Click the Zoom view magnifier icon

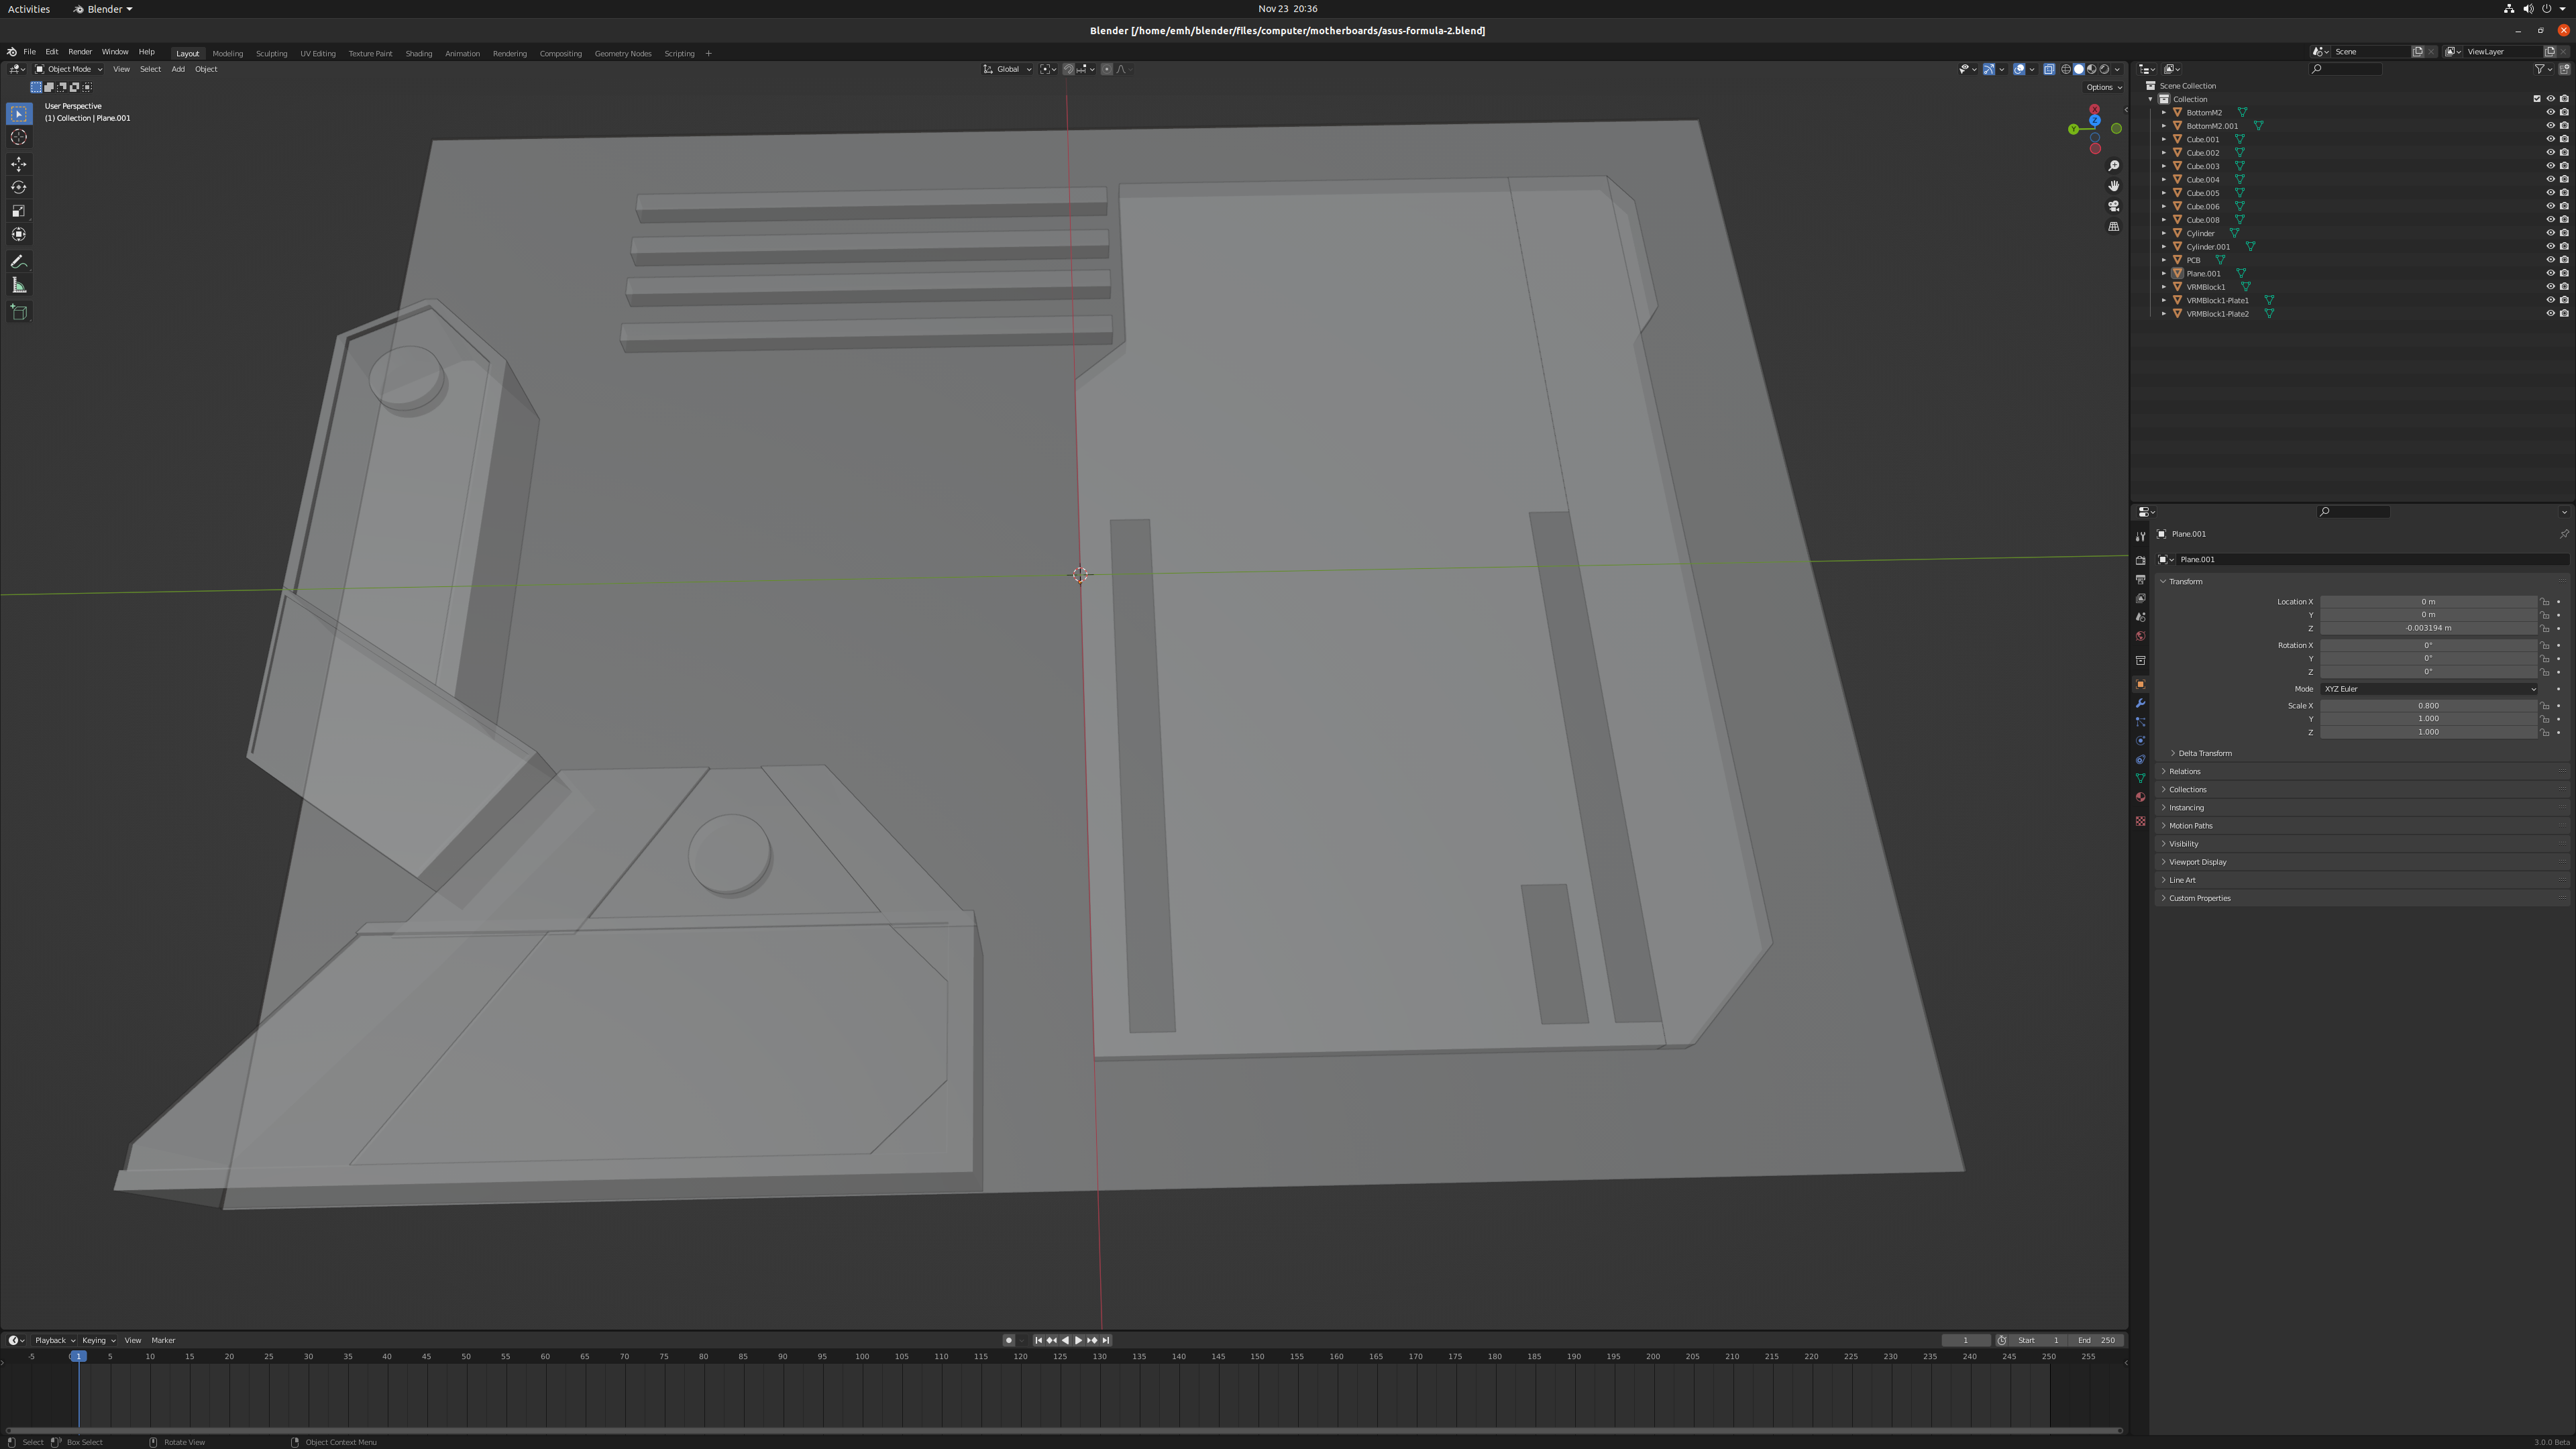2113,166
